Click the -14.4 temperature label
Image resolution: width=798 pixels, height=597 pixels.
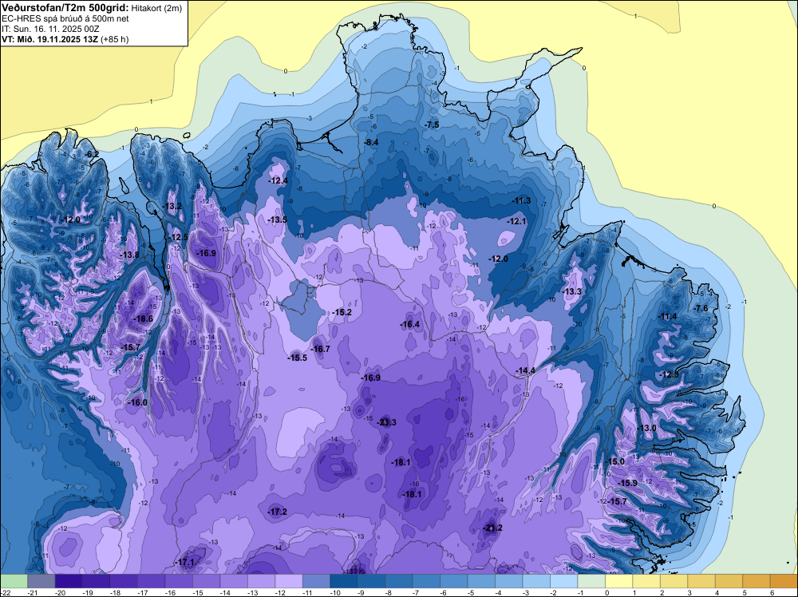click(526, 370)
